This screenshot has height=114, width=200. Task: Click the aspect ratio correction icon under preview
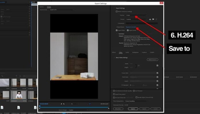(x=90, y=104)
